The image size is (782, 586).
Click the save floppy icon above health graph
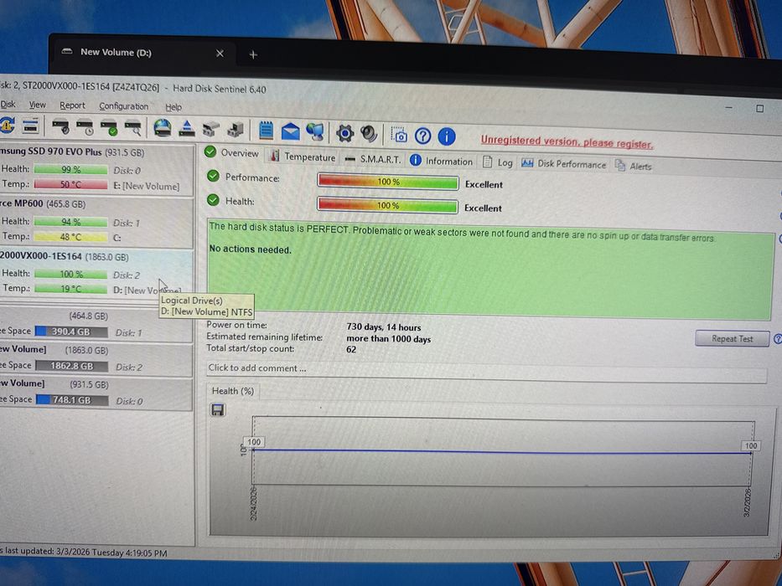(x=218, y=409)
